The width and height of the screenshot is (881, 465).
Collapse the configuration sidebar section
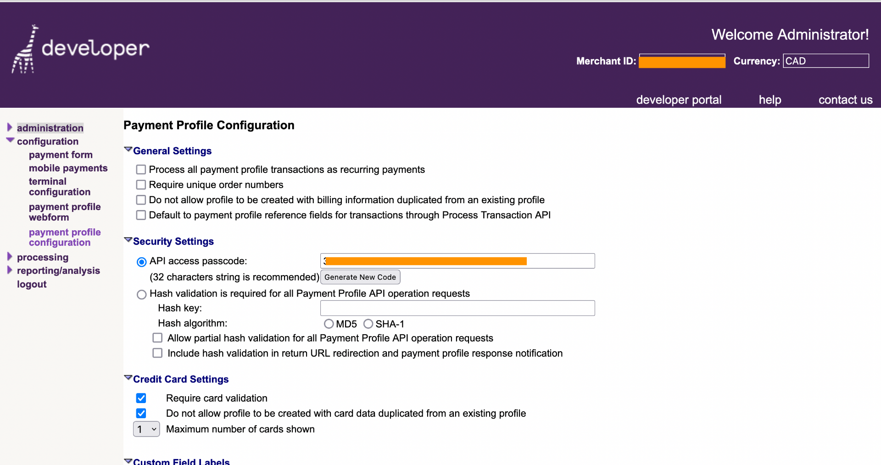pyautogui.click(x=10, y=140)
